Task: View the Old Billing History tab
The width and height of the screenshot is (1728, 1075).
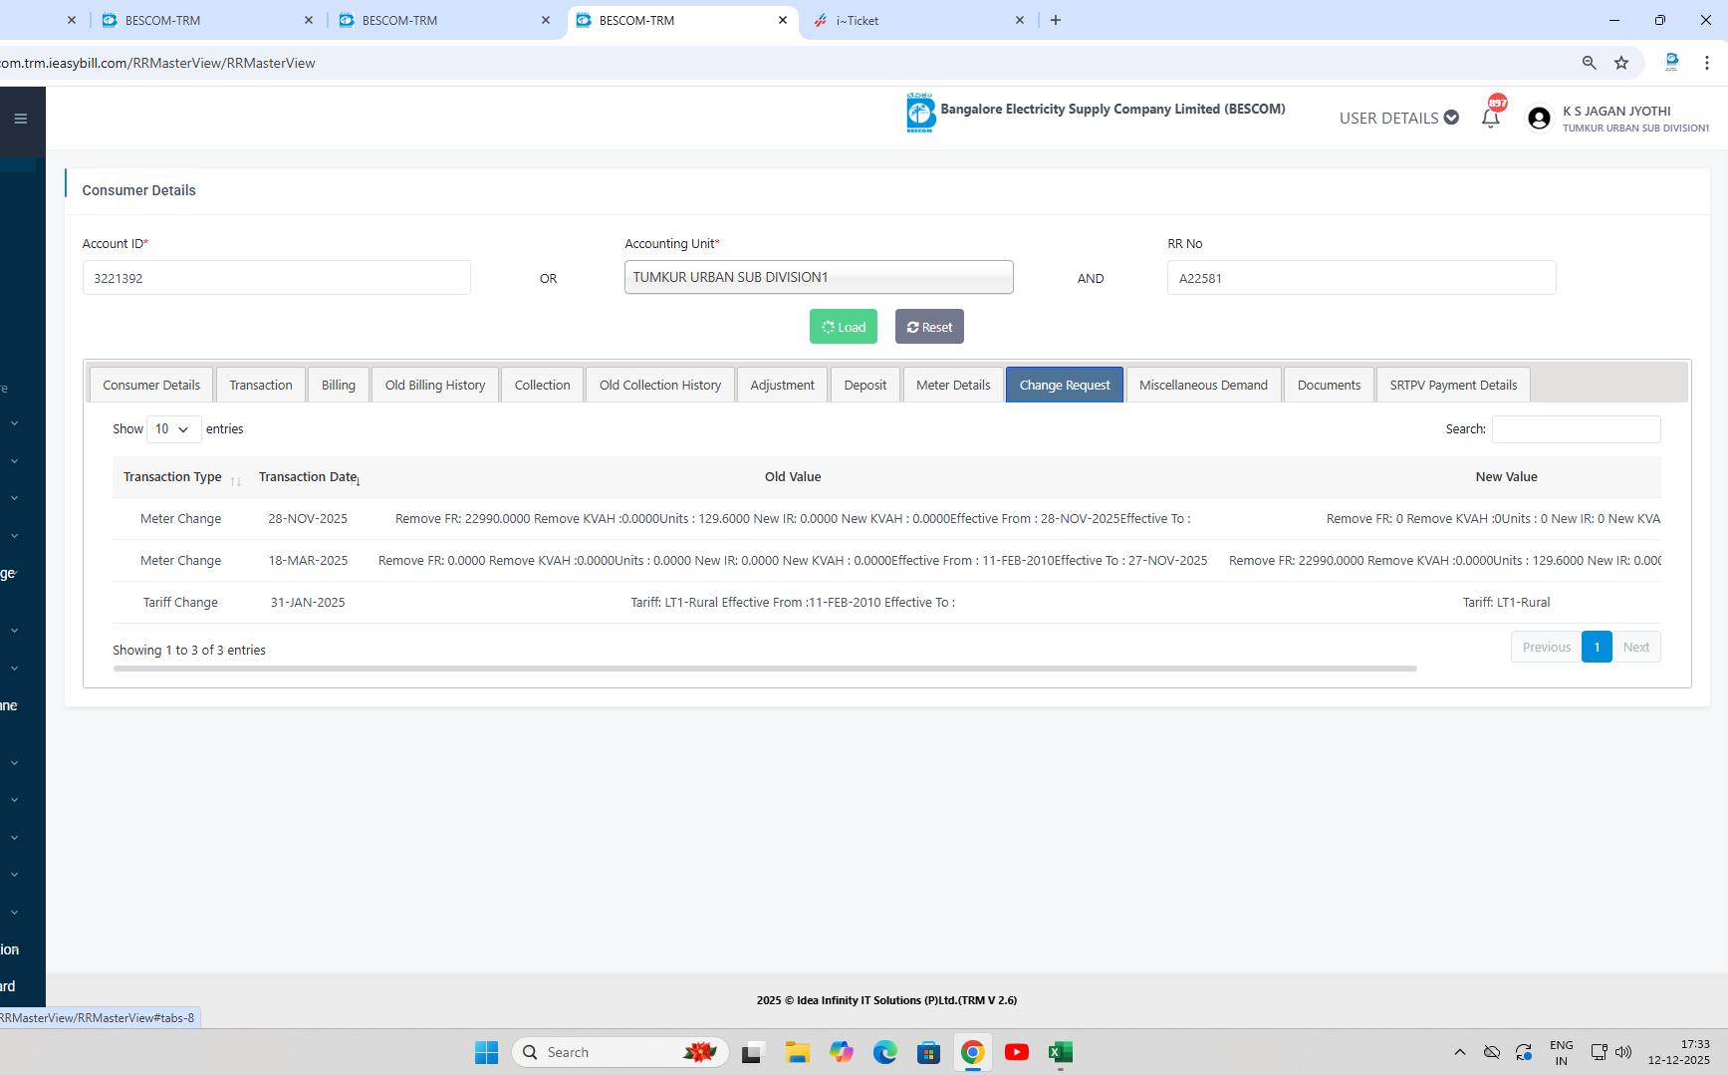Action: 435,386
